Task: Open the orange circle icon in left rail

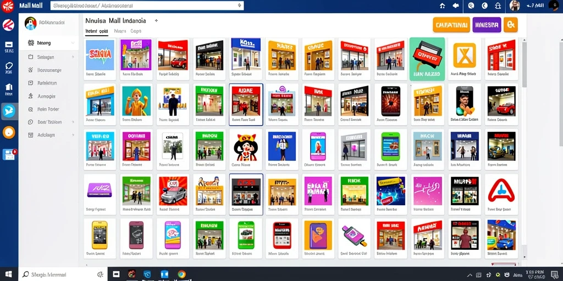Action: [x=9, y=132]
